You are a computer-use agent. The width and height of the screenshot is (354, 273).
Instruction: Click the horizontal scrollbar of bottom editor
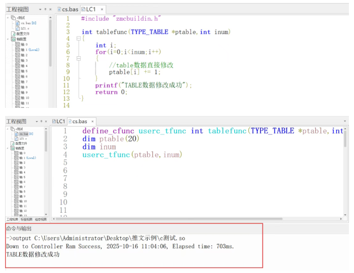click(193, 219)
